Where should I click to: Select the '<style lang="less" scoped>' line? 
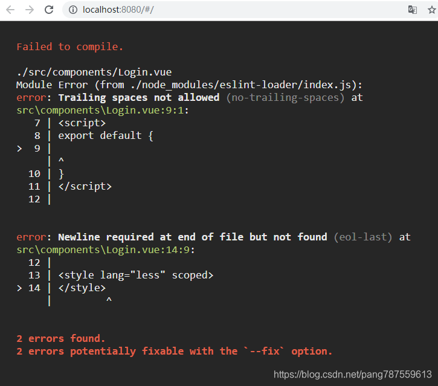point(136,275)
